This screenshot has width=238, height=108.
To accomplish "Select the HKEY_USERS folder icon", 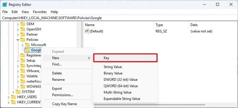I will 13,97.
